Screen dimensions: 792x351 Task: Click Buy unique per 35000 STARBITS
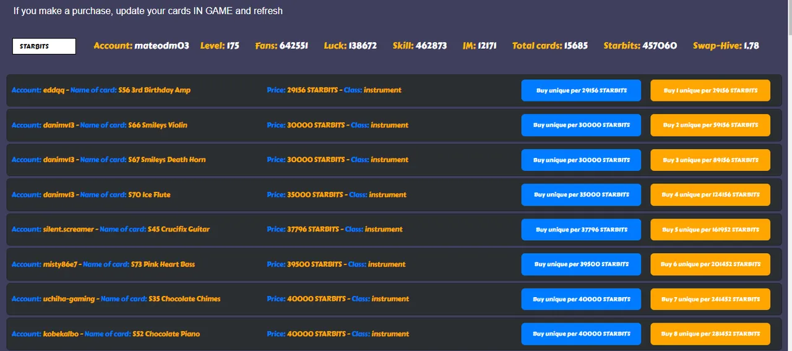point(581,194)
